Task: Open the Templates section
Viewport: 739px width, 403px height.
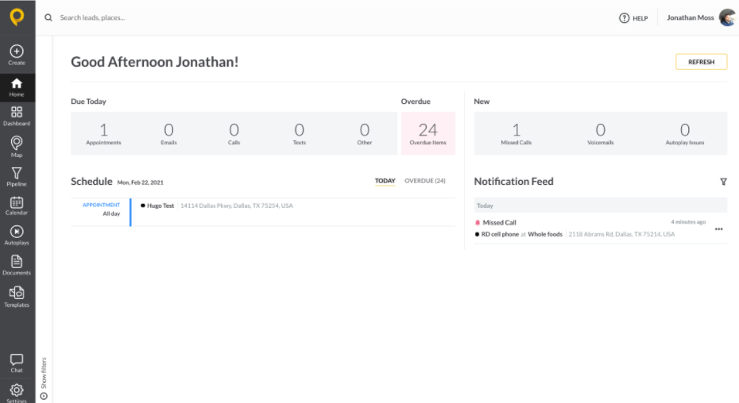Action: pyautogui.click(x=17, y=297)
